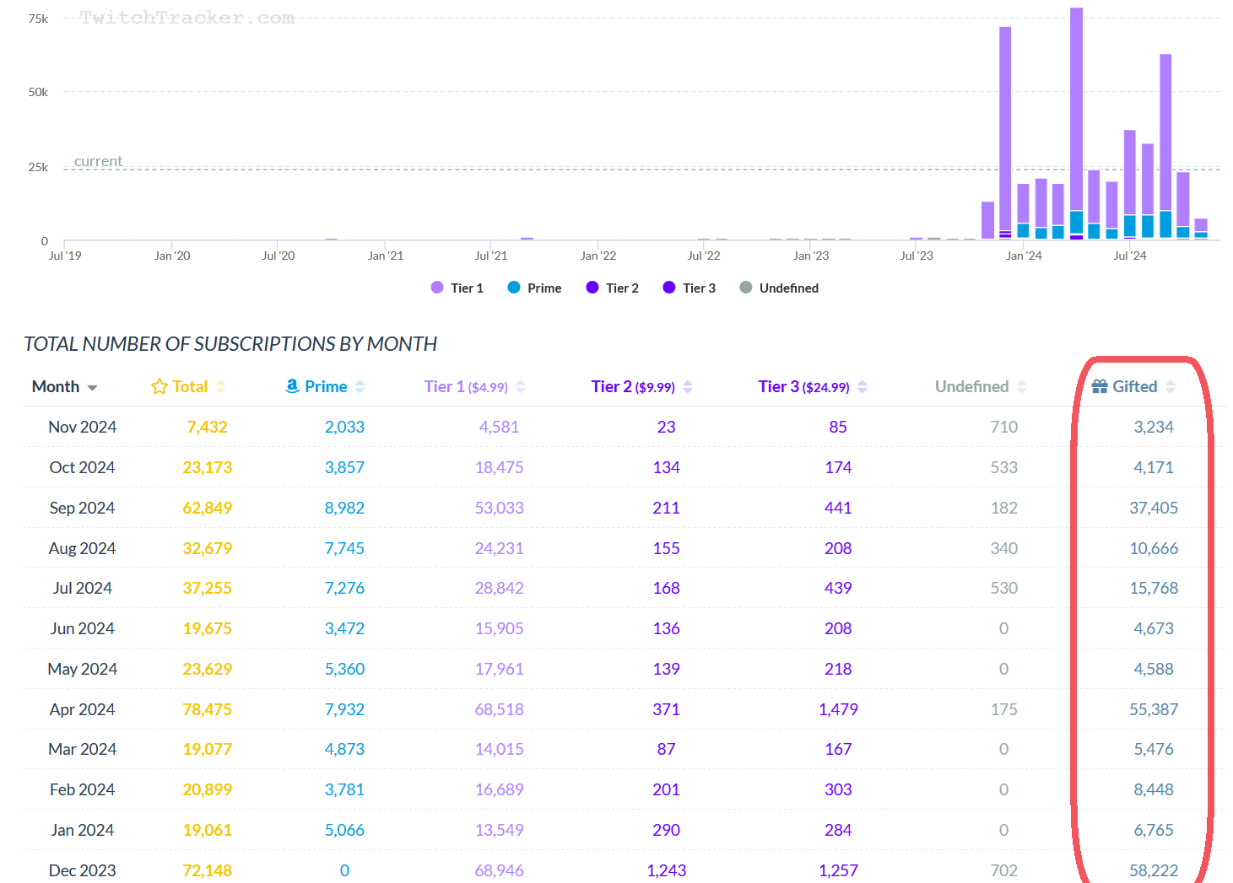Click Gifted value 58,222 in Dec 2023 row
The image size is (1233, 883).
(x=1154, y=870)
